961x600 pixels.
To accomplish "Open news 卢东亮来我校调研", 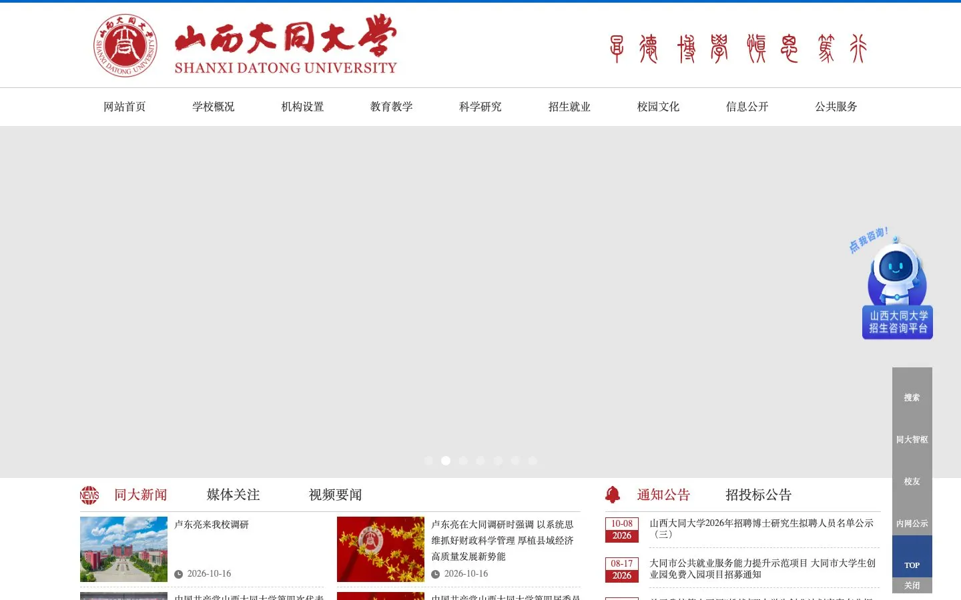I will [x=212, y=525].
